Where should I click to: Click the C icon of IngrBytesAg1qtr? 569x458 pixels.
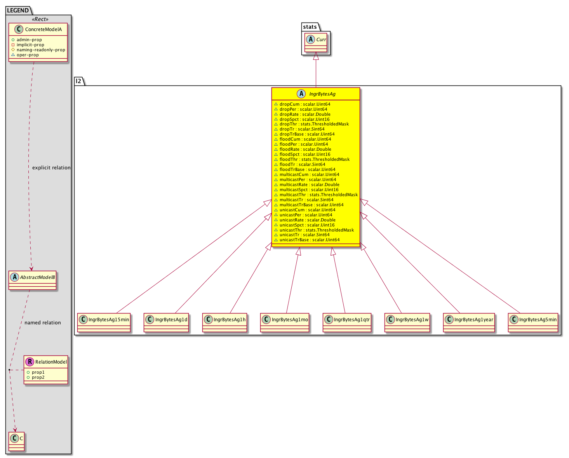pyautogui.click(x=328, y=319)
